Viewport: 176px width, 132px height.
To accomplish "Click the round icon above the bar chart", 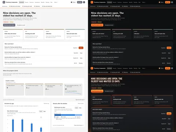I will click(x=41, y=117).
